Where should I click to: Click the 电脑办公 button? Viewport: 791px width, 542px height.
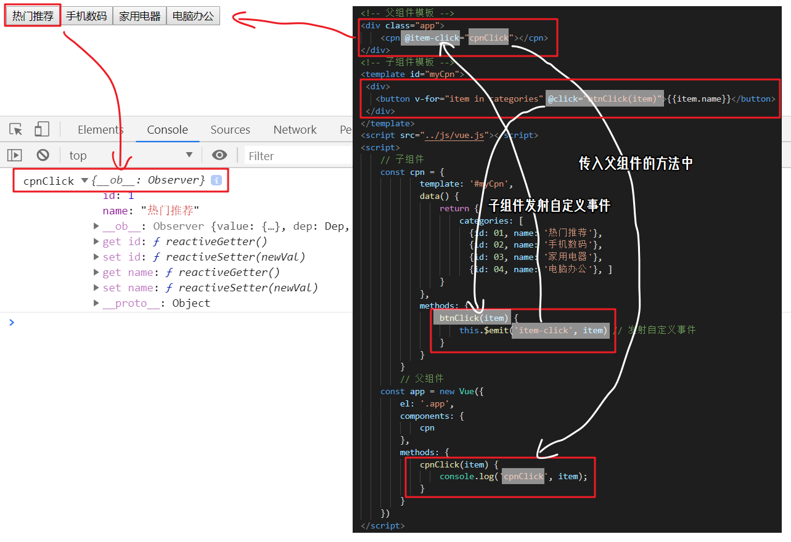[193, 16]
